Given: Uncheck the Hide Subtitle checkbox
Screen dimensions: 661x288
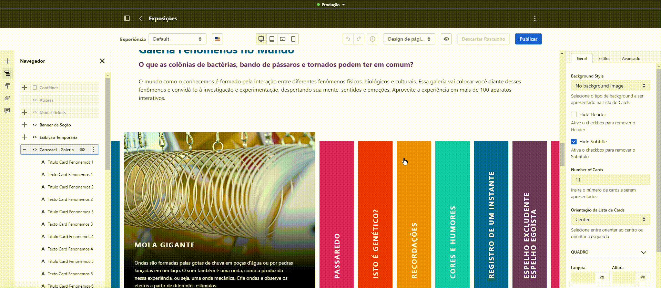Looking at the screenshot, I should [x=574, y=142].
